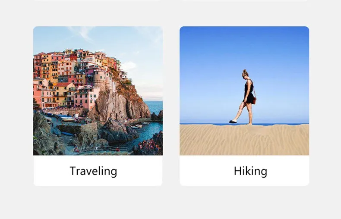Click the Hiking text label

[x=250, y=171]
